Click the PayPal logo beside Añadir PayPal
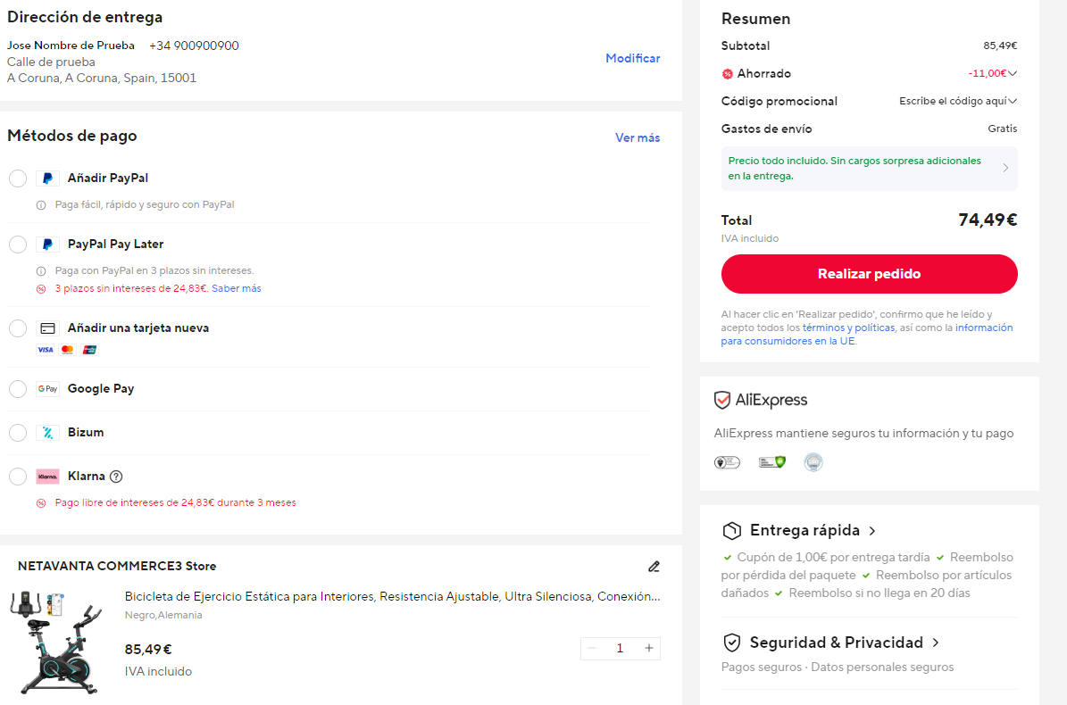The image size is (1067, 705). point(47,178)
